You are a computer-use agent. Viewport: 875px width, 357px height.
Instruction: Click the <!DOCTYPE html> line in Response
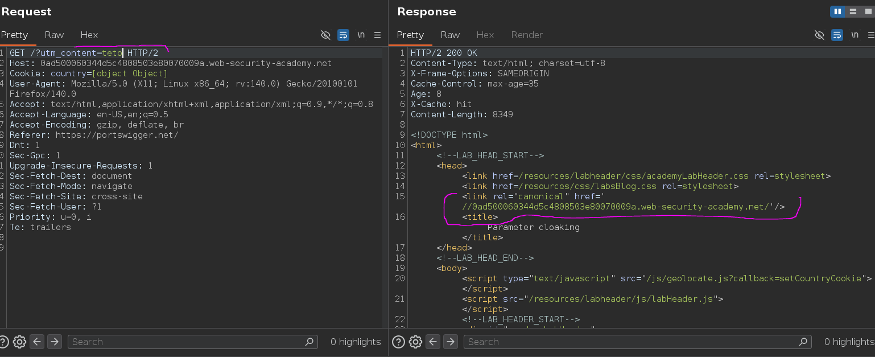coord(449,135)
